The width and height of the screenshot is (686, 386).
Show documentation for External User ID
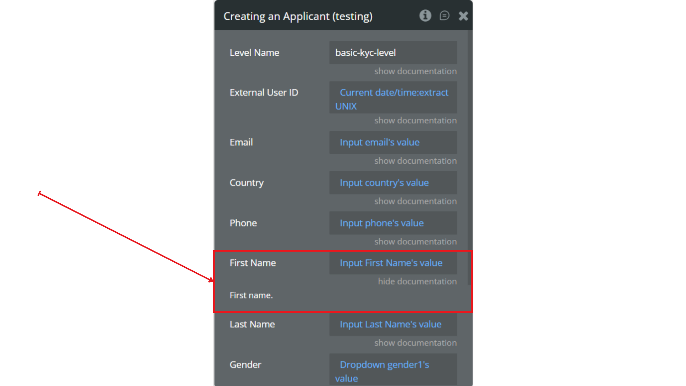click(415, 121)
